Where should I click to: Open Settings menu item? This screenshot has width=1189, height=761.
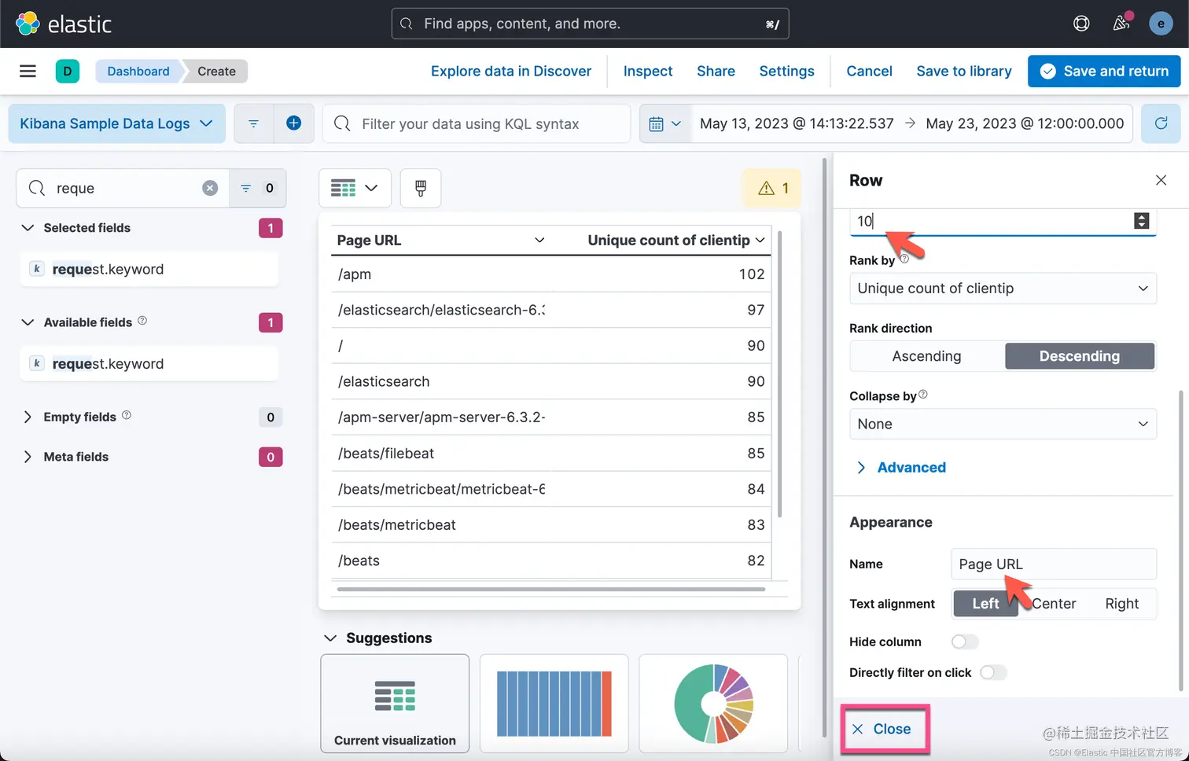pos(786,71)
